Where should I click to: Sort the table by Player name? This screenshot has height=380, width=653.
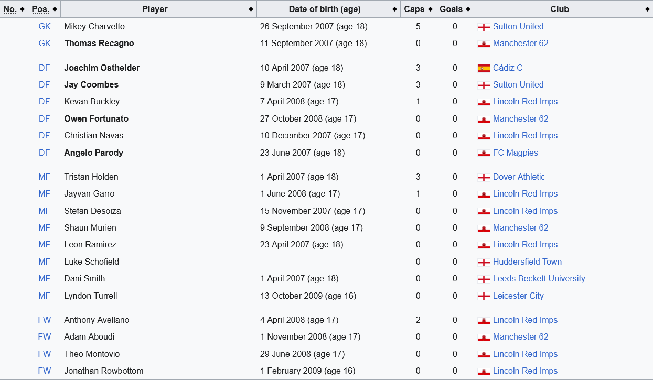pyautogui.click(x=158, y=9)
